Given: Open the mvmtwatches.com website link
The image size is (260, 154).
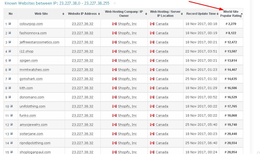Looking at the screenshot, I should (x=34, y=70).
